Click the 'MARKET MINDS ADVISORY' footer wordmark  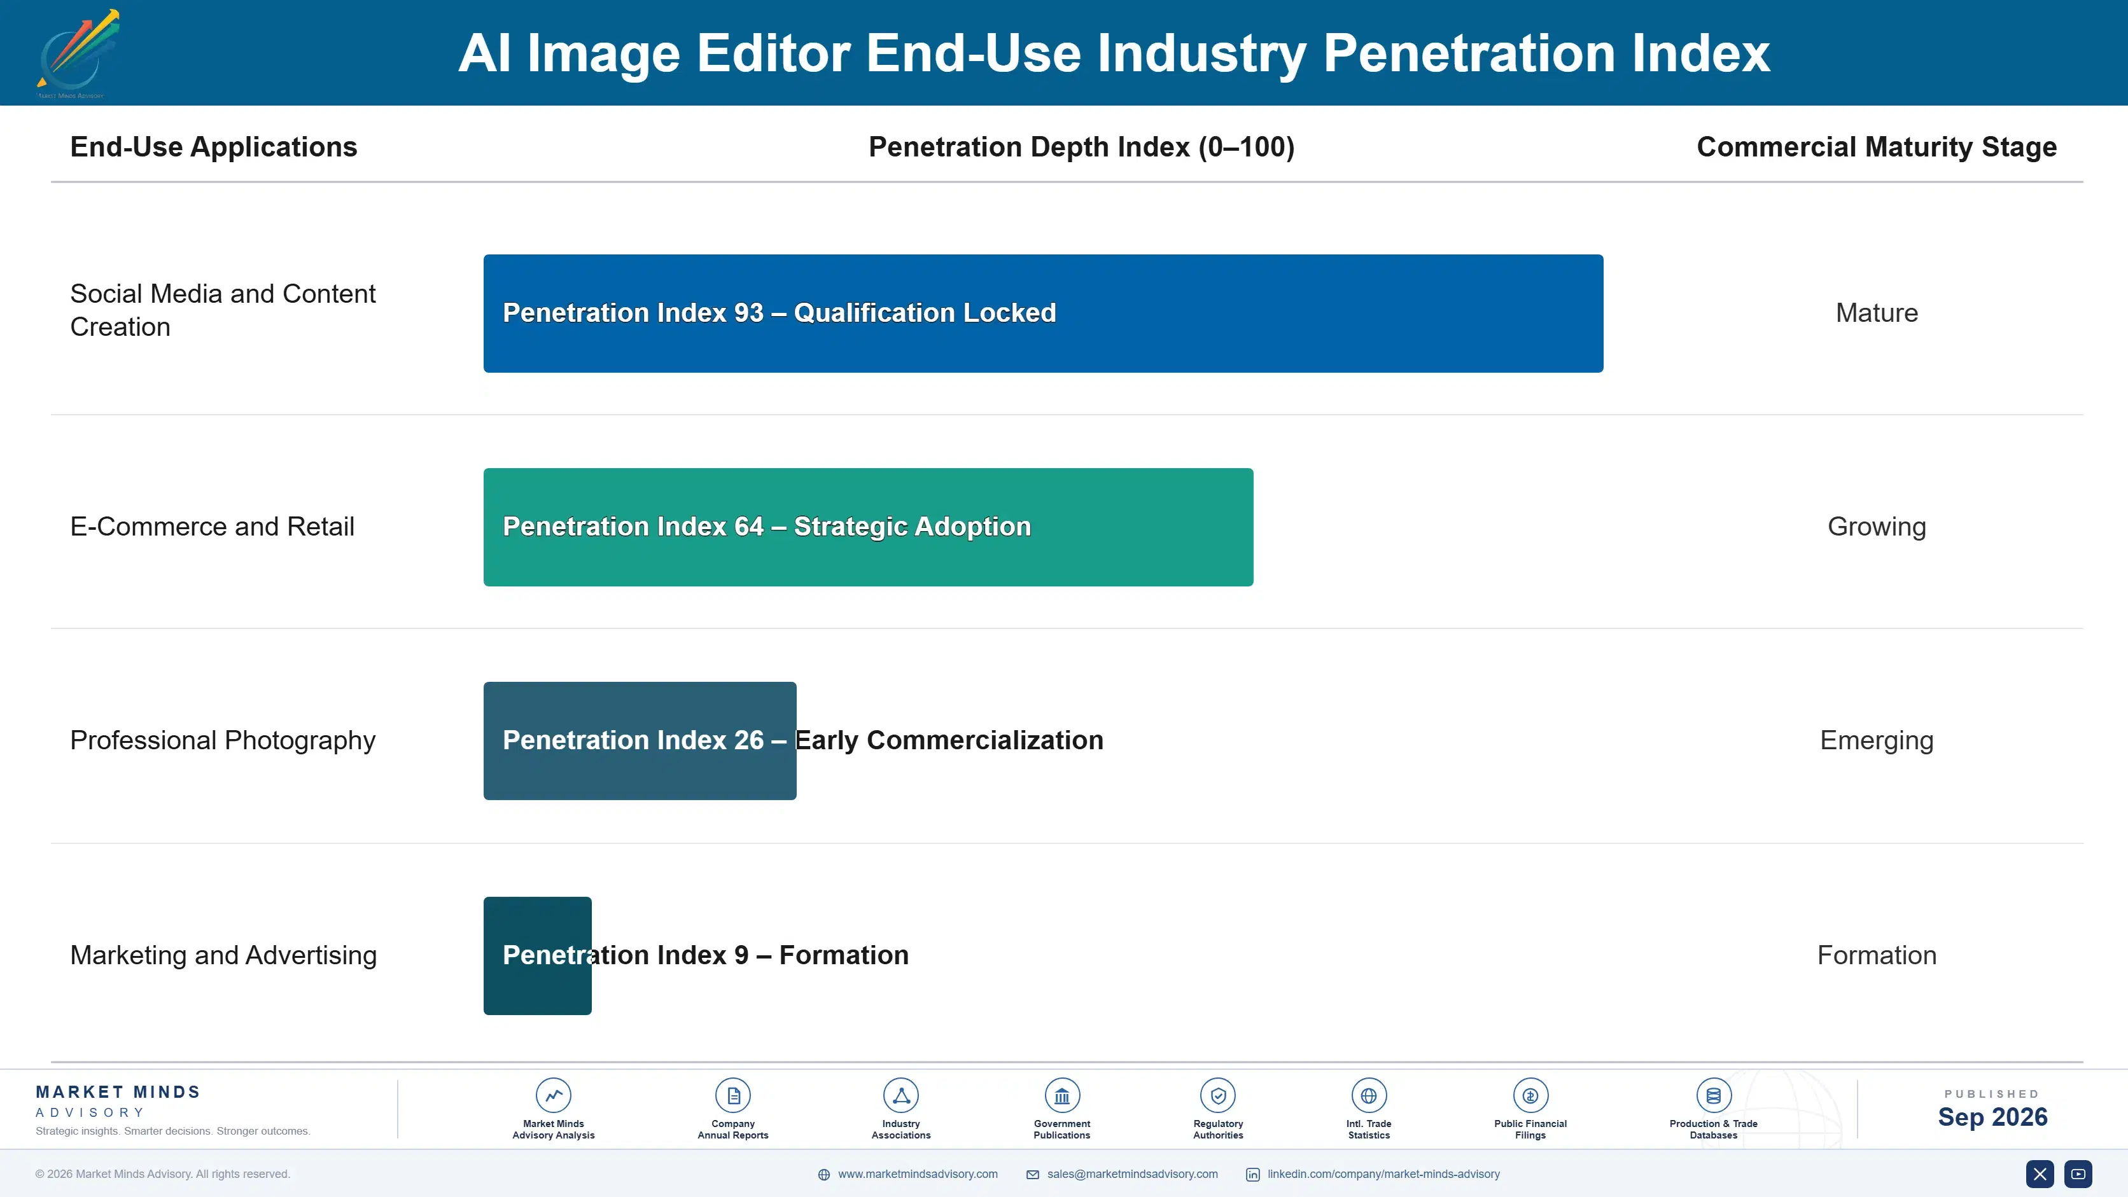(118, 1101)
